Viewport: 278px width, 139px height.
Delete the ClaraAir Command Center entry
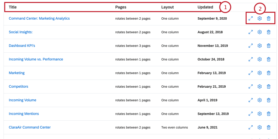coord(269,127)
